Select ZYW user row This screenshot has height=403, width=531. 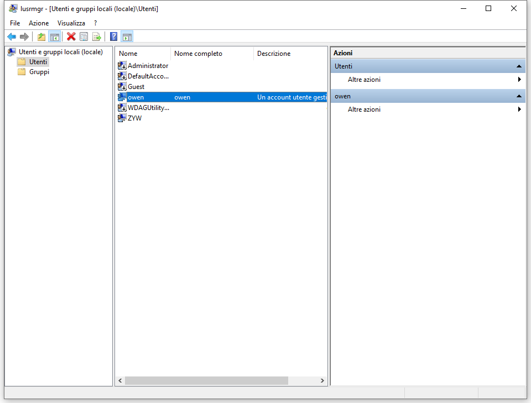[x=134, y=118]
